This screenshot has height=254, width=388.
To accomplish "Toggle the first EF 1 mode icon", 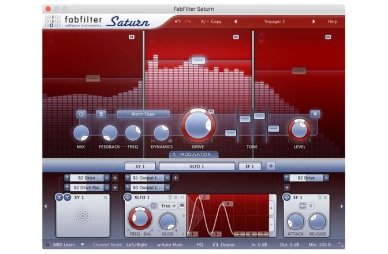I will pyautogui.click(x=303, y=206).
